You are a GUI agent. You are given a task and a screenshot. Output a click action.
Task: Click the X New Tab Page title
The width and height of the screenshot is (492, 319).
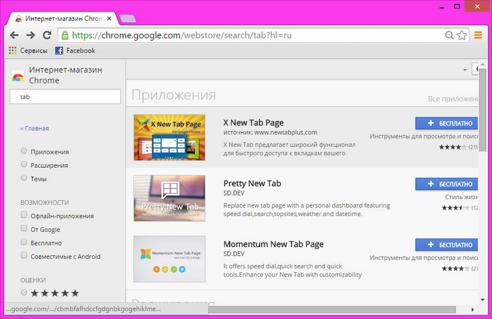coord(253,123)
